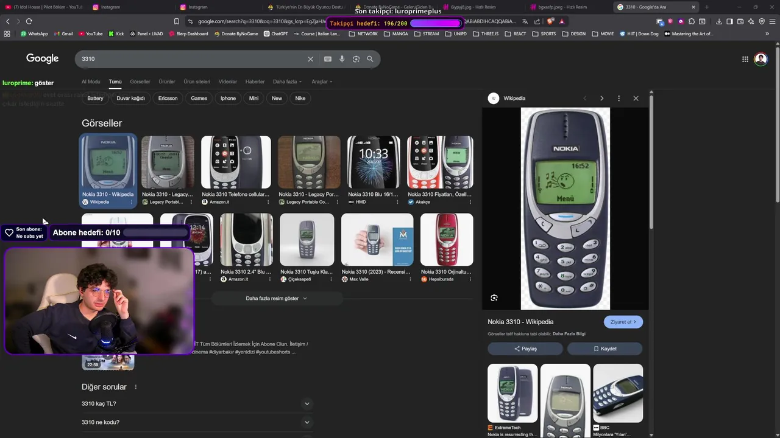This screenshot has height=438, width=780.
Task: Open the browser apps grid in bookmarks bar
Action: (x=7, y=34)
